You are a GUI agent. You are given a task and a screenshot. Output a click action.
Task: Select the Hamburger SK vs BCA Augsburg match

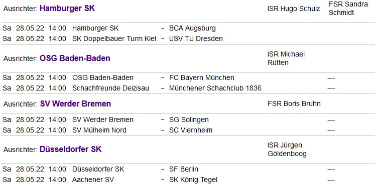click(x=188, y=28)
